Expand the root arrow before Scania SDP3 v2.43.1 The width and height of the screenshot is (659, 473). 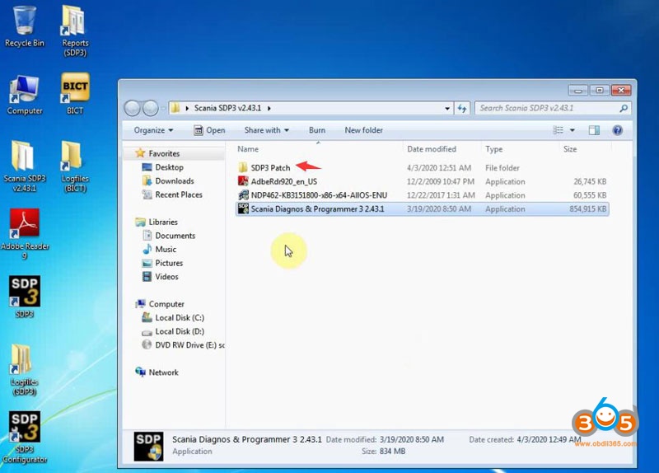point(187,108)
